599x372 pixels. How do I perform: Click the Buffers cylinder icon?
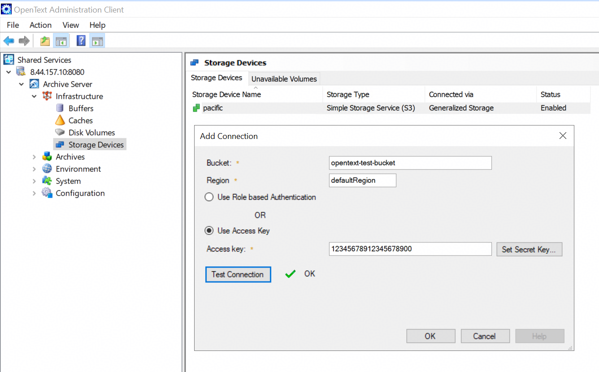pyautogui.click(x=60, y=108)
